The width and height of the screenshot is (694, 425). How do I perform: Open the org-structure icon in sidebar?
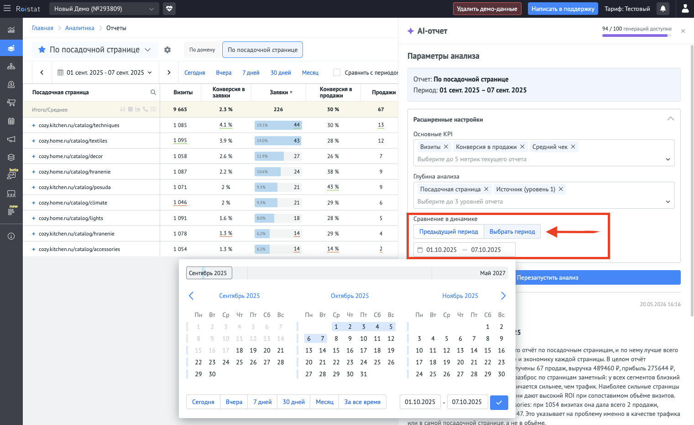point(11,67)
